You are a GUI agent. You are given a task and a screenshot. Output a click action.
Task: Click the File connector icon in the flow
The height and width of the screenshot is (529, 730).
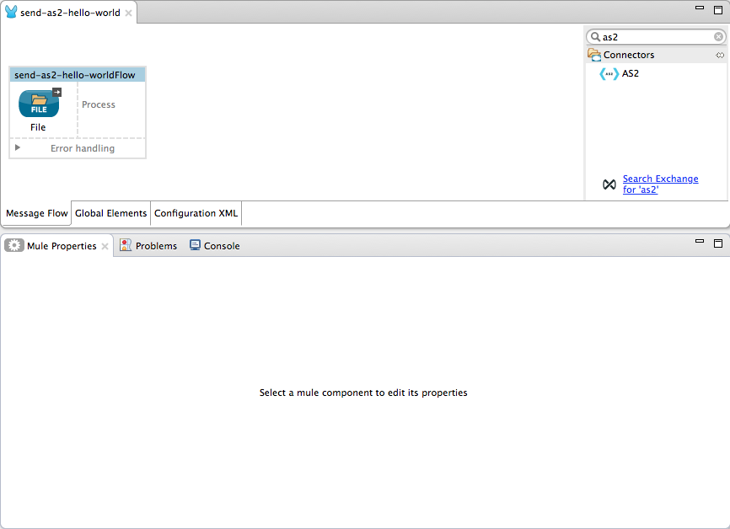point(38,105)
